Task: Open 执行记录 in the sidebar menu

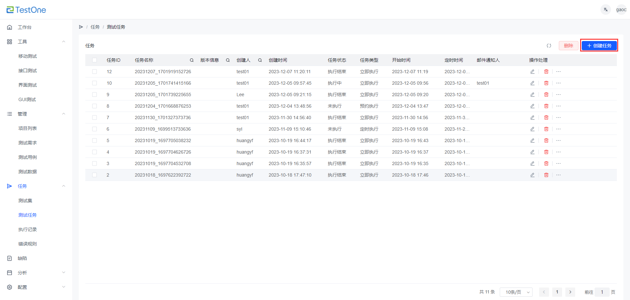Action: click(28, 229)
